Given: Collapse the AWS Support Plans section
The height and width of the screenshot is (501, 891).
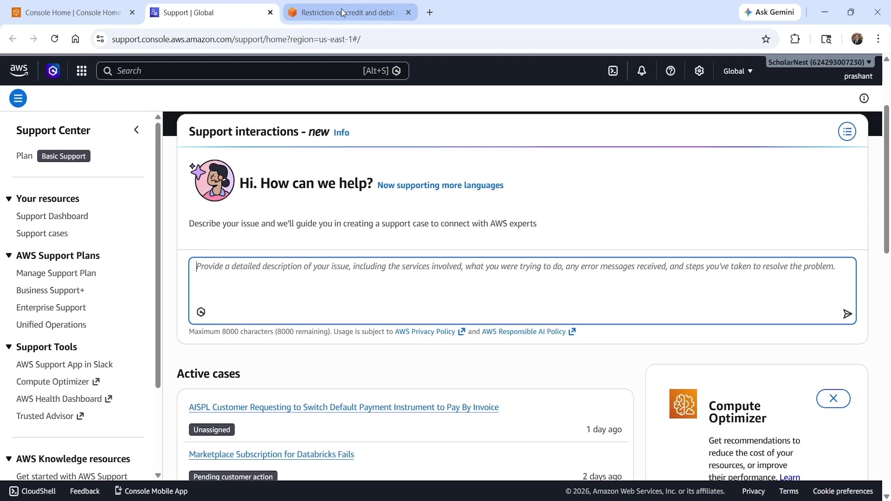Looking at the screenshot, I should [x=9, y=256].
